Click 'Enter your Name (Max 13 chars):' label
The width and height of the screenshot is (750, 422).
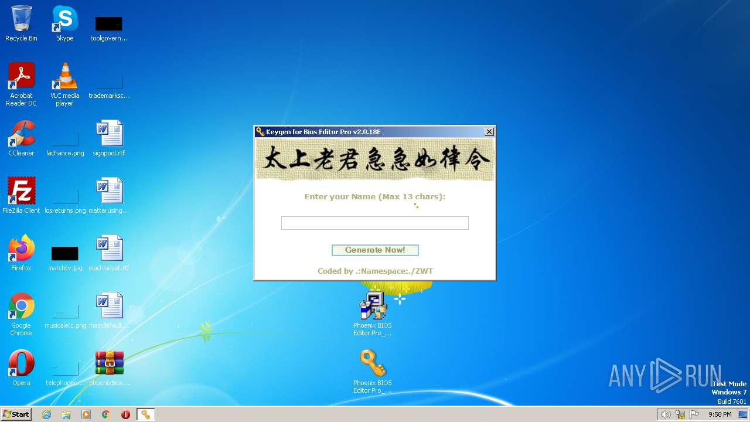[x=375, y=197]
